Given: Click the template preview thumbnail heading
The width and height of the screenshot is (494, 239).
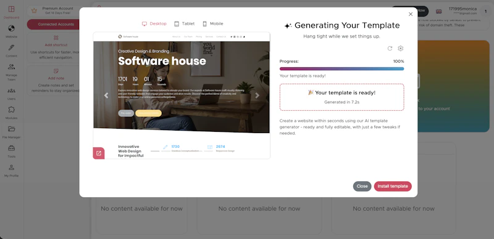Looking at the screenshot, I should 162,61.
